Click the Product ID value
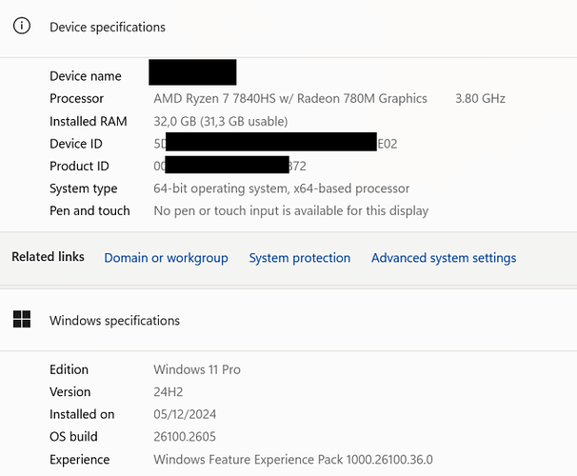 click(229, 166)
